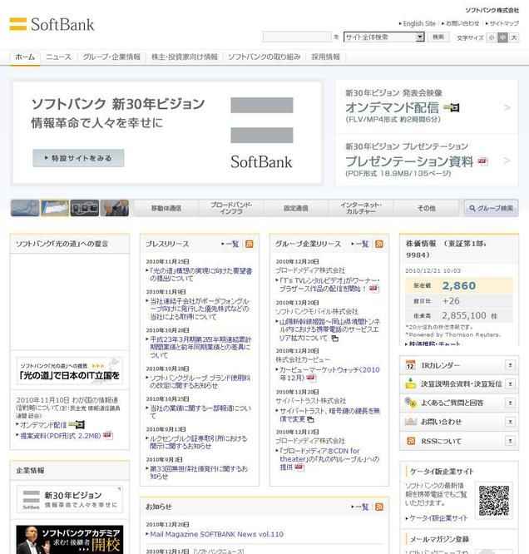Open the header お問い合わせ link
The image size is (529, 554).
pyautogui.click(x=462, y=23)
